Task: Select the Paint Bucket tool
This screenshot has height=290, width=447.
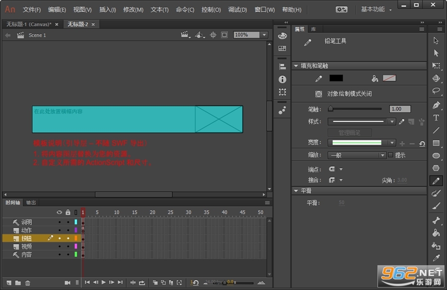Action: tap(436, 233)
